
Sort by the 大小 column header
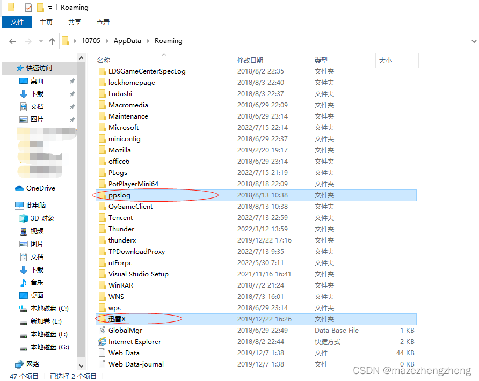(385, 61)
